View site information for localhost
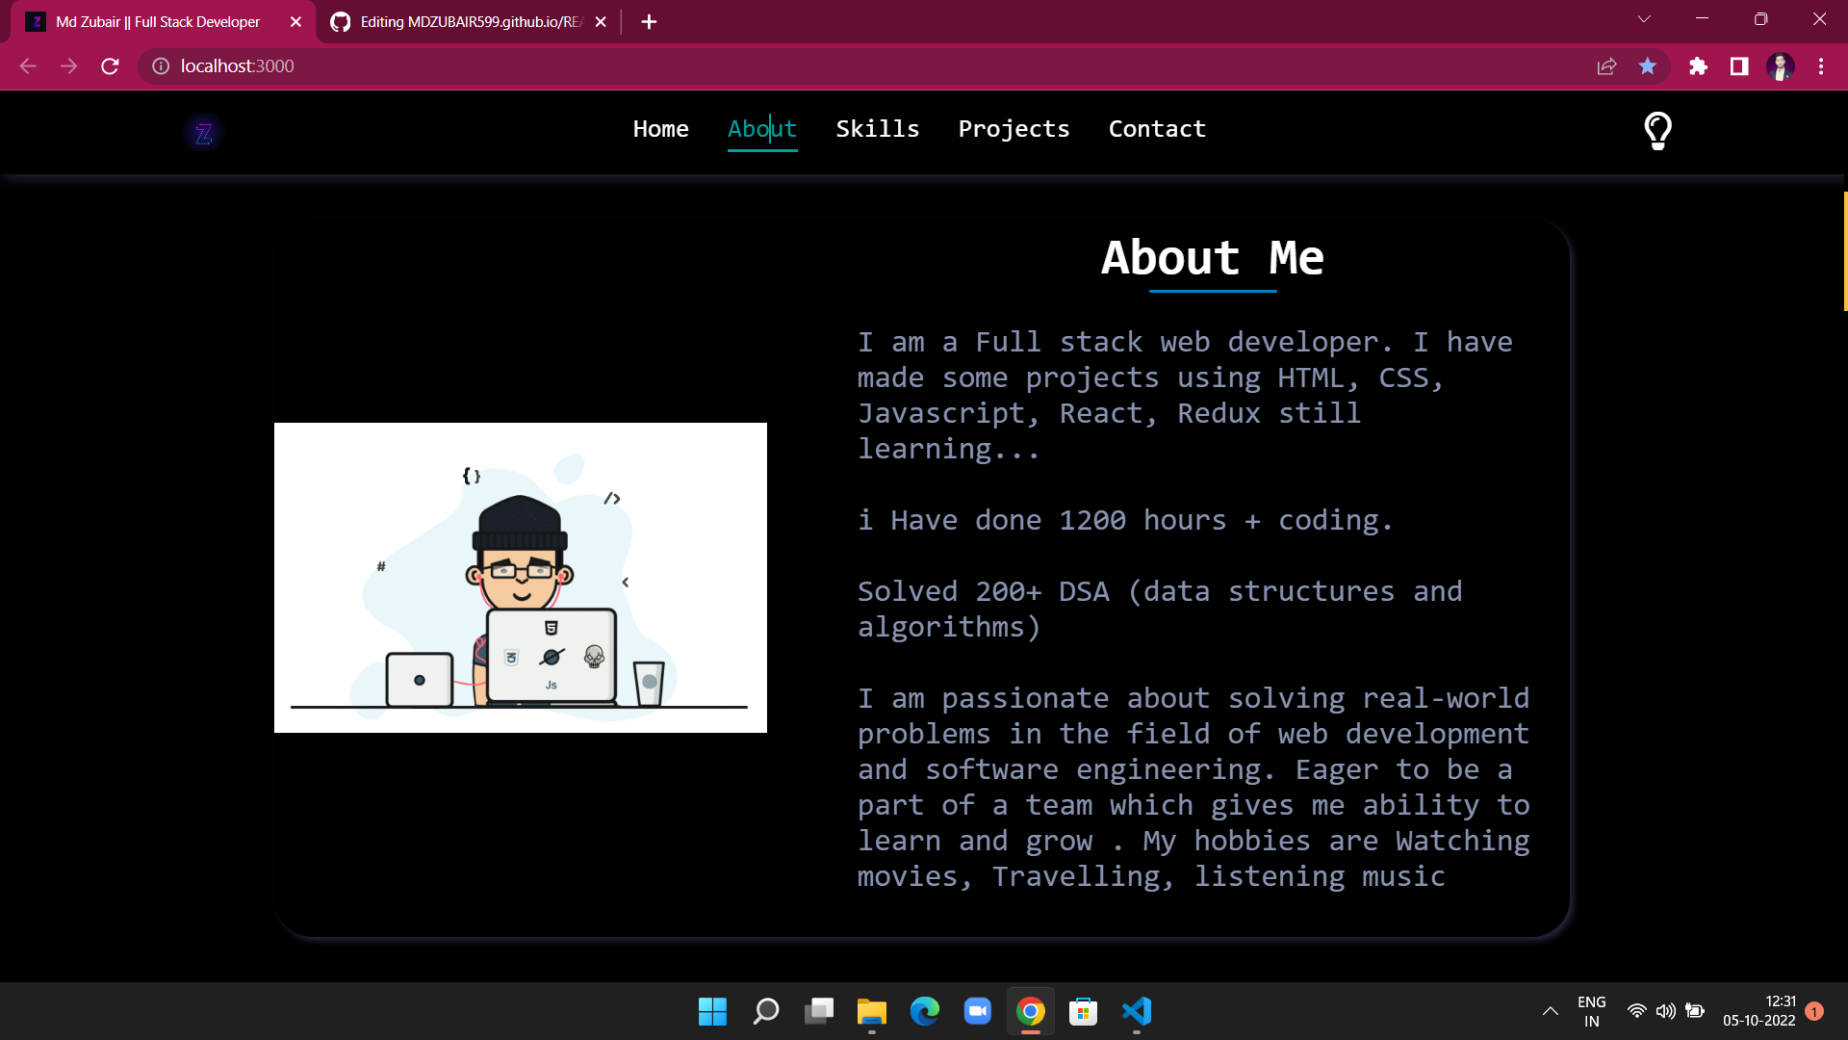Image resolution: width=1848 pixels, height=1040 pixels. click(x=161, y=65)
